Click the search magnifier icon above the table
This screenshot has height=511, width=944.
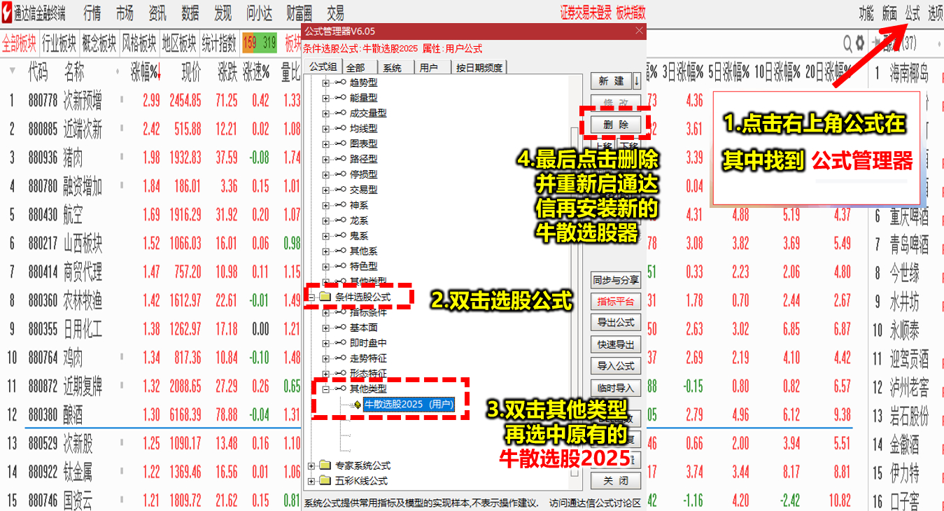(x=847, y=43)
